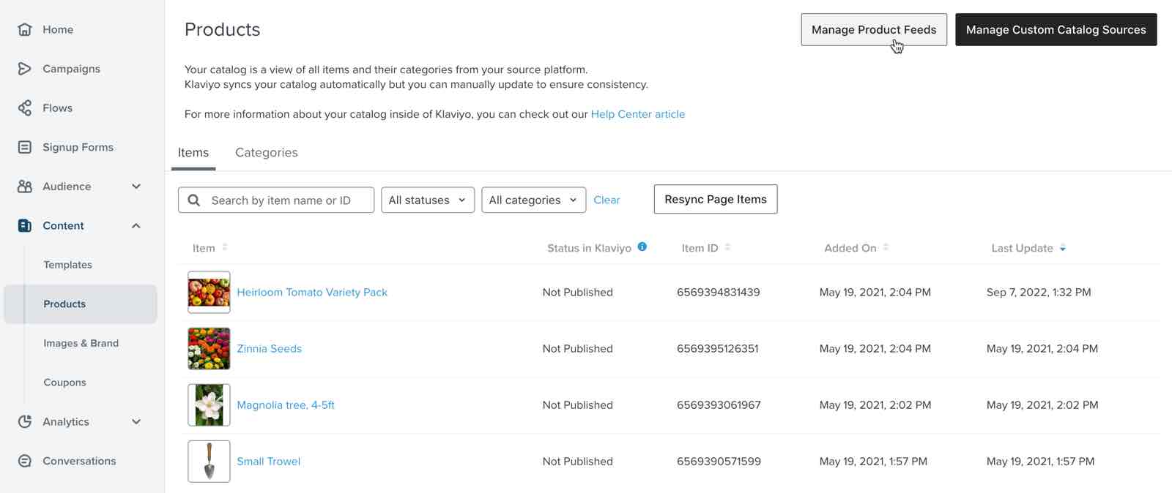The width and height of the screenshot is (1172, 493).
Task: Open the All statuses dropdown
Action: [428, 200]
